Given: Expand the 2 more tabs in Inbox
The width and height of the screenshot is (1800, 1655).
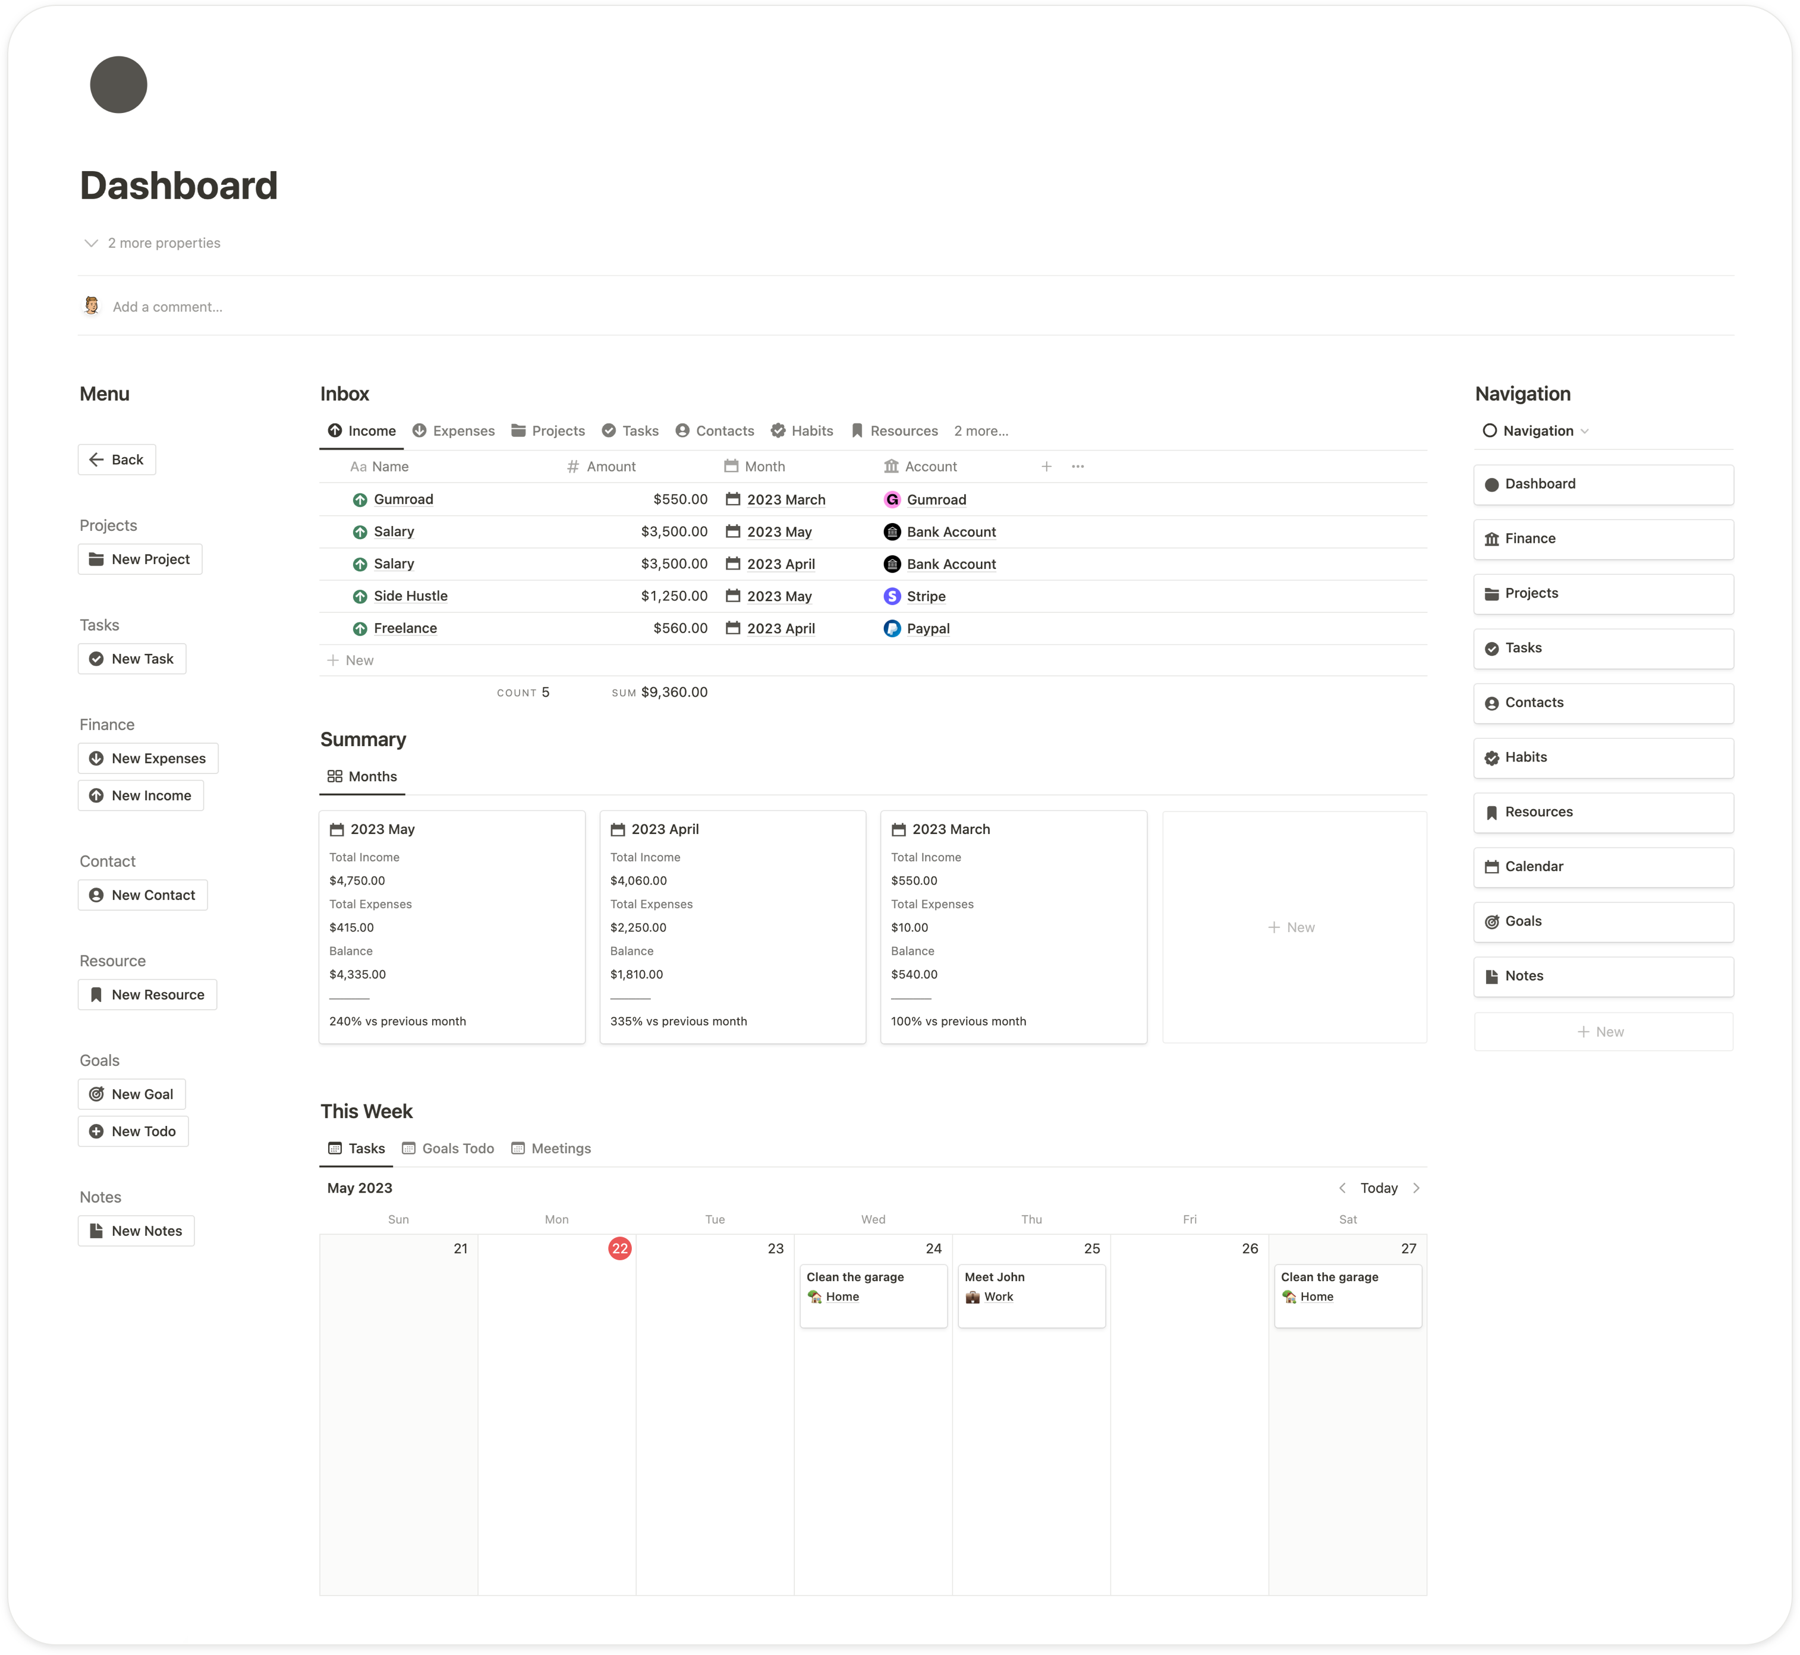Looking at the screenshot, I should point(981,431).
